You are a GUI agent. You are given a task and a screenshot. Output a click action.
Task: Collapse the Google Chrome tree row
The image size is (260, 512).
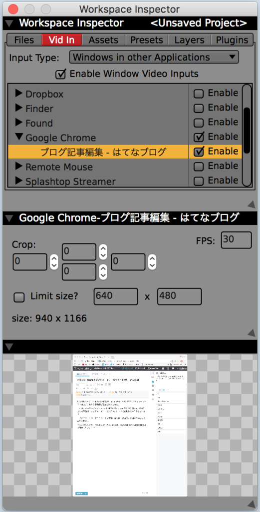click(19, 137)
